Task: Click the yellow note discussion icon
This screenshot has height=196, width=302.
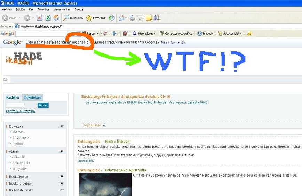Action: pos(149,18)
